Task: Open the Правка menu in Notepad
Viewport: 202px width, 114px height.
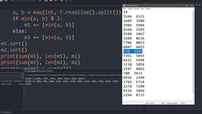Action: tap(130, 9)
